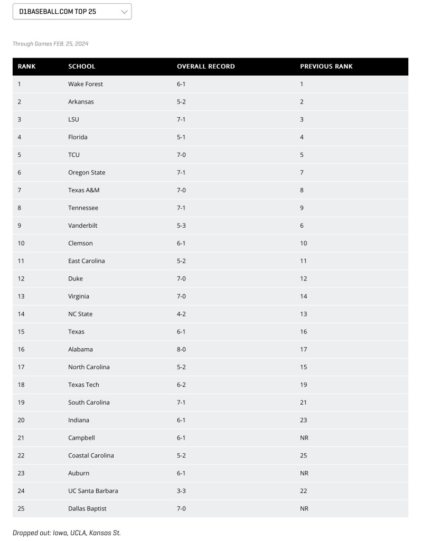
Task: Select Texas A&M school entry
Action: click(83, 190)
